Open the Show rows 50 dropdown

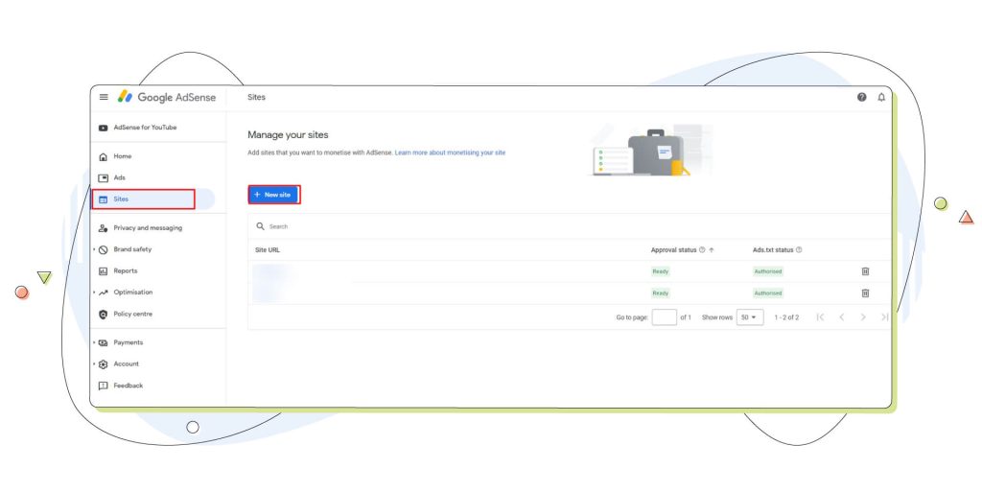click(750, 317)
